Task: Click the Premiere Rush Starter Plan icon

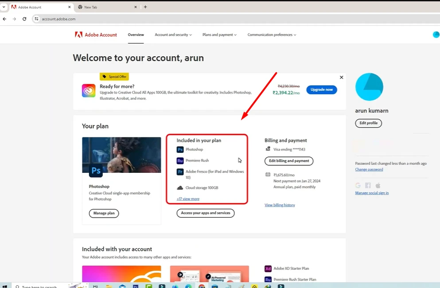Action: pyautogui.click(x=268, y=280)
